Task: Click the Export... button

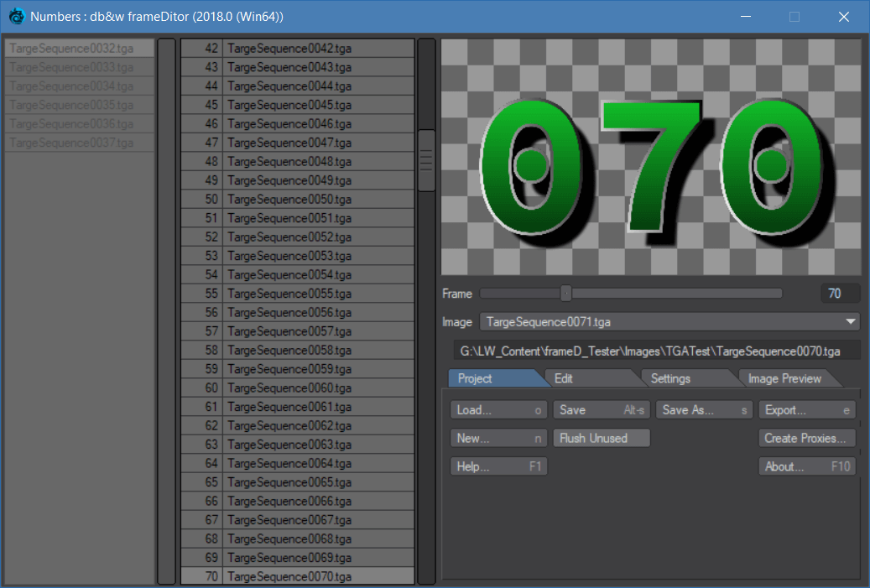Action: [x=806, y=410]
